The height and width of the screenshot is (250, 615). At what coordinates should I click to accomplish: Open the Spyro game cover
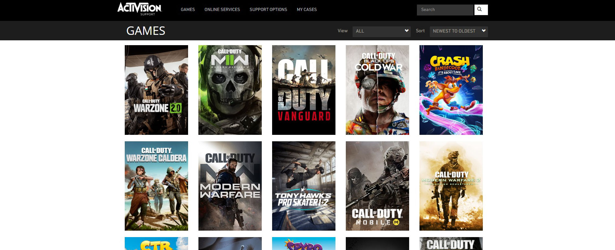tap(304, 244)
